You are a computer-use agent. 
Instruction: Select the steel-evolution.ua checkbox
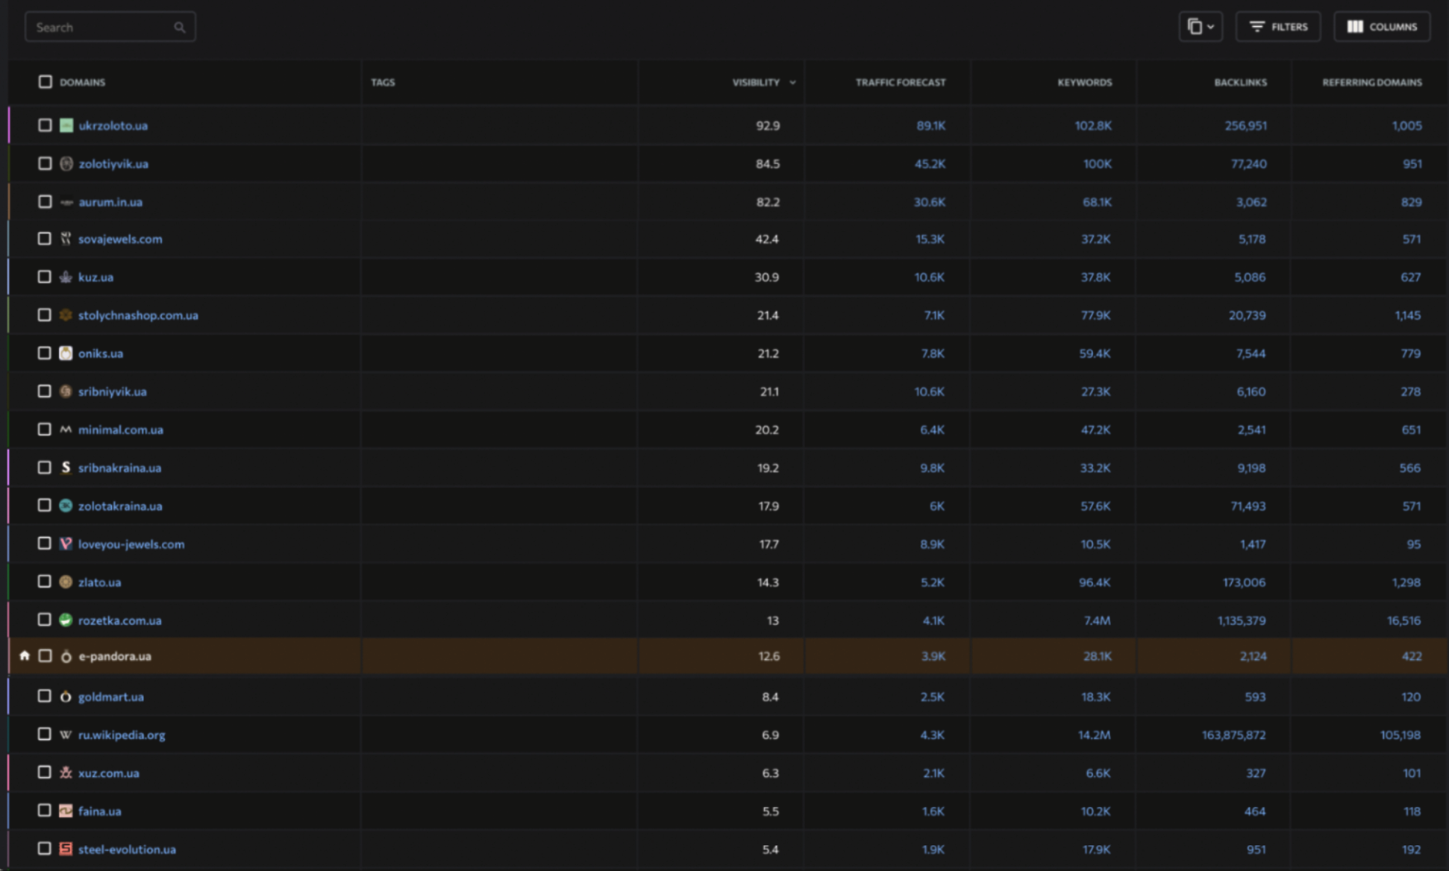coord(45,849)
